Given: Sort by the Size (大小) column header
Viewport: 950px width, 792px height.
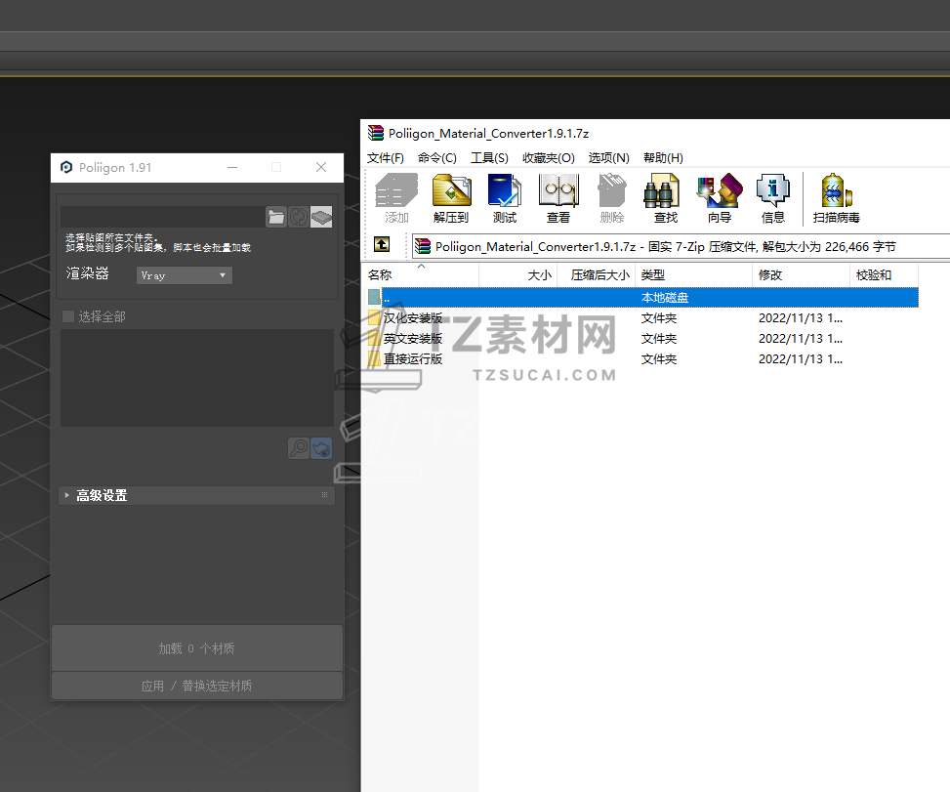Looking at the screenshot, I should pyautogui.click(x=518, y=275).
